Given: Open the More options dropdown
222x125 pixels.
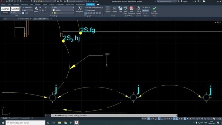Looking at the screenshot, I should (x=146, y=8).
